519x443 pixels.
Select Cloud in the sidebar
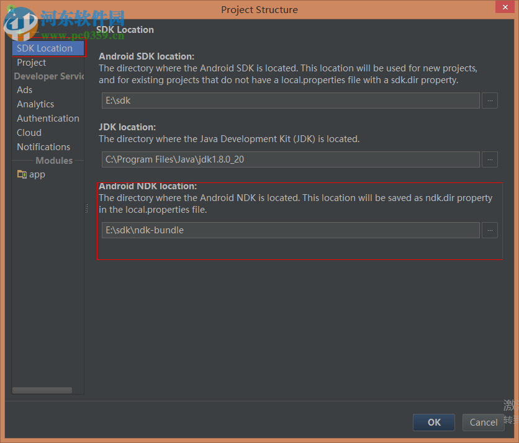(x=29, y=133)
